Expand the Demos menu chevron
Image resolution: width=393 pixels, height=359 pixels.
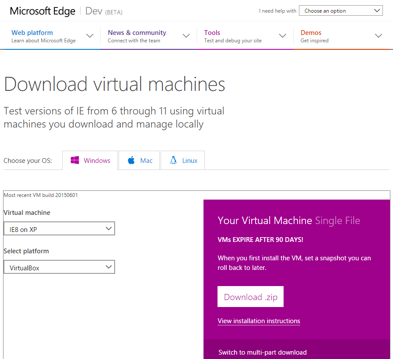pyautogui.click(x=379, y=36)
